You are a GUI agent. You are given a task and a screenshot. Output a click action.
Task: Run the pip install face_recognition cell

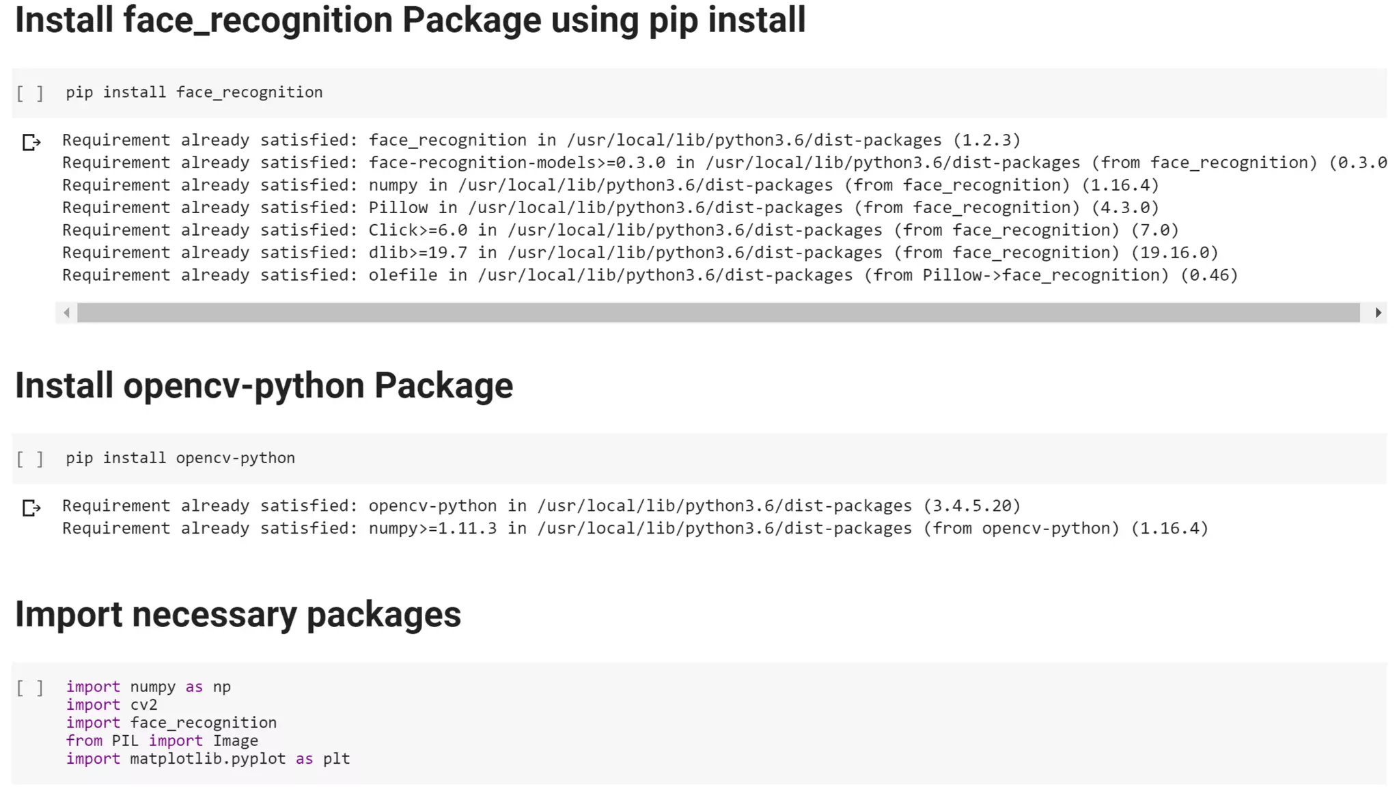pyautogui.click(x=30, y=93)
